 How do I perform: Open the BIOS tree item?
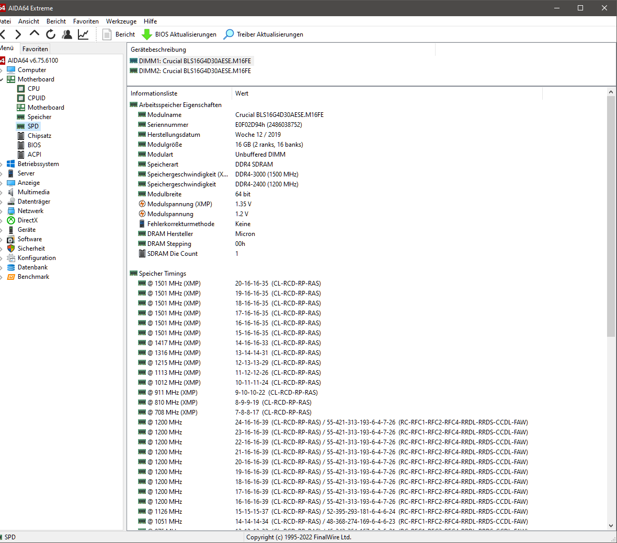coord(34,145)
